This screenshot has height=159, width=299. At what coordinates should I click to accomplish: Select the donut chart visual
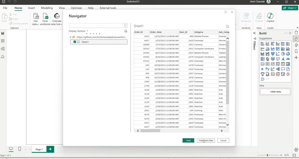[288, 54]
